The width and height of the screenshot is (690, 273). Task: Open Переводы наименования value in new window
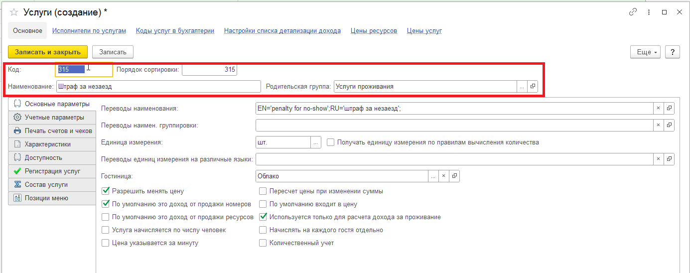point(669,108)
